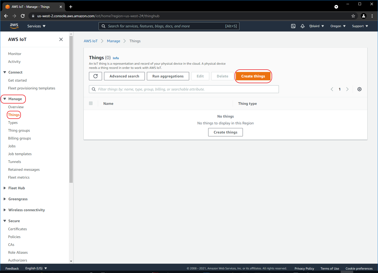Reload the page in browser
The image size is (378, 273).
(x=23, y=16)
